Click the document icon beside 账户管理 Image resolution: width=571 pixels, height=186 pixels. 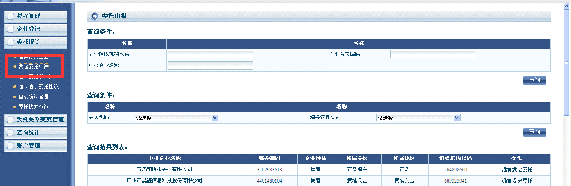(x=11, y=146)
